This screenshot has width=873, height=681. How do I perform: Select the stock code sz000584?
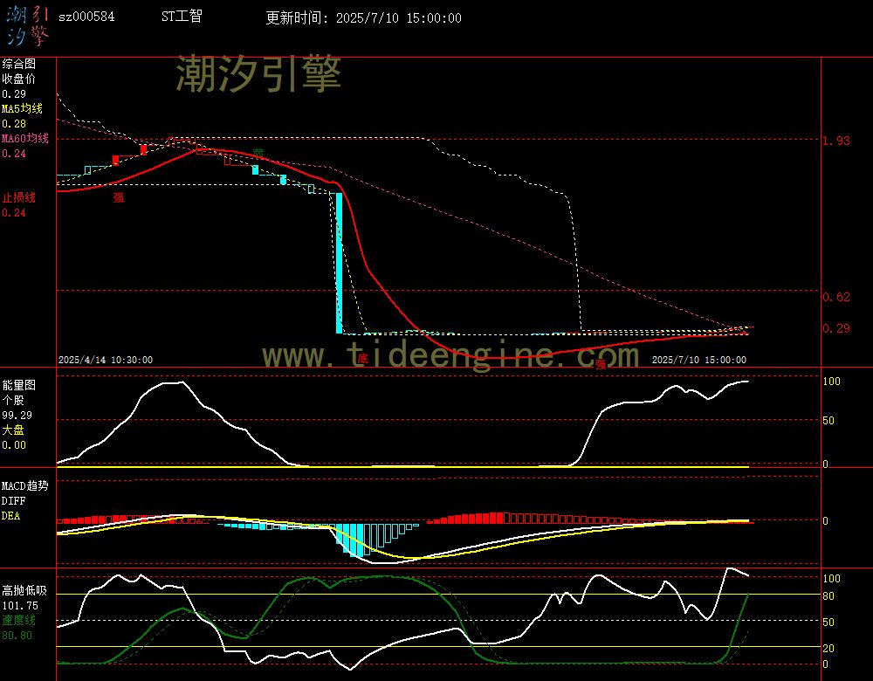tap(86, 17)
